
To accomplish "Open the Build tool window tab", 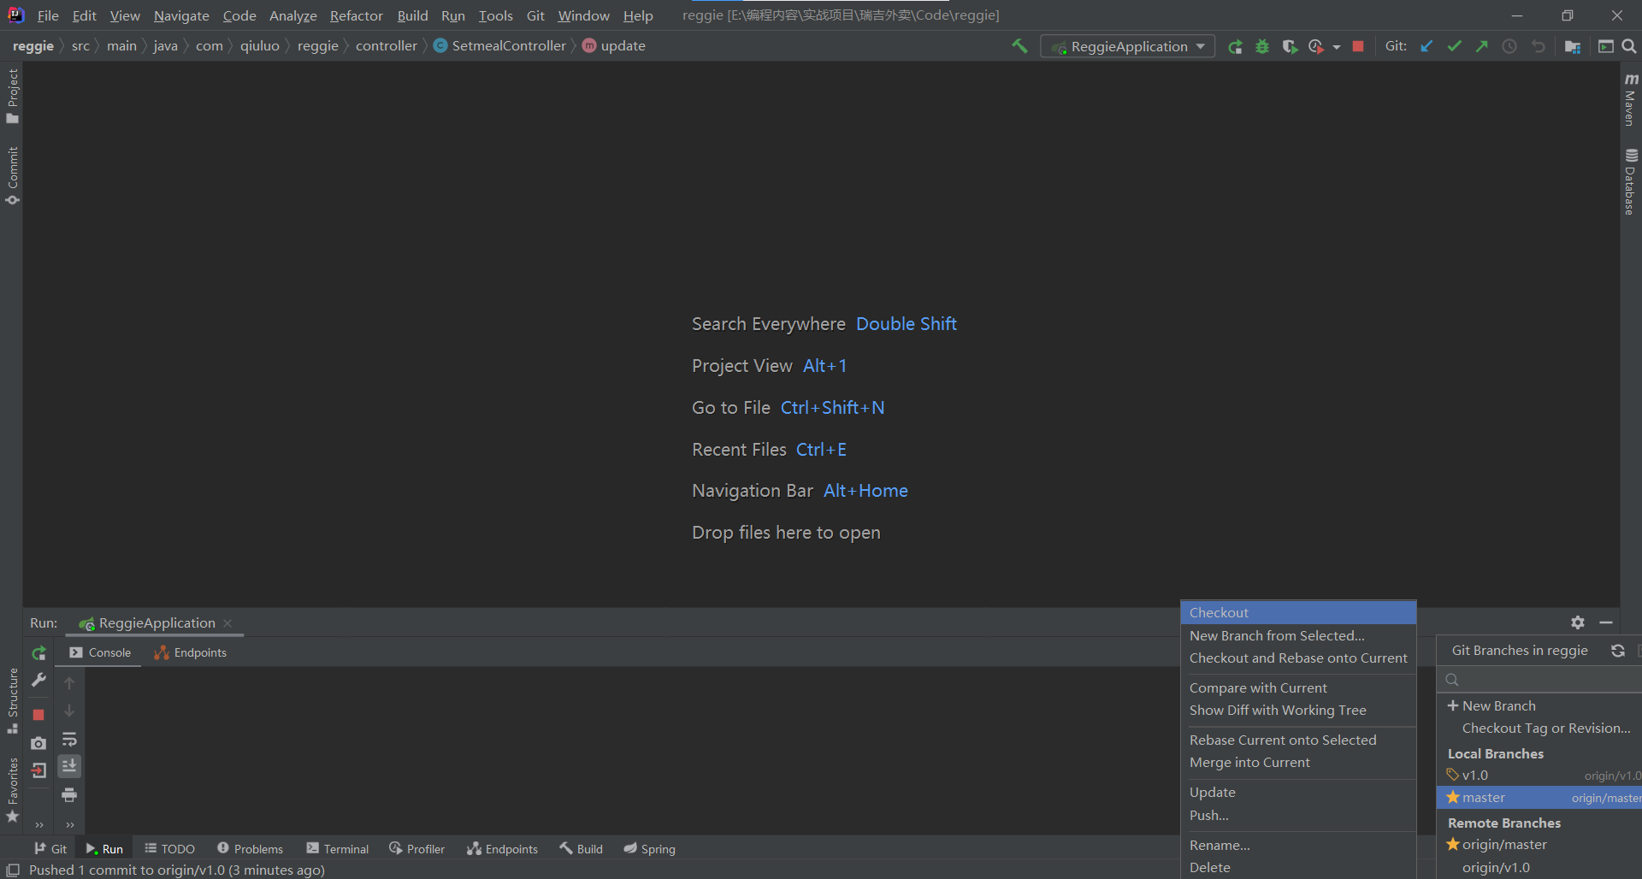I will [582, 849].
